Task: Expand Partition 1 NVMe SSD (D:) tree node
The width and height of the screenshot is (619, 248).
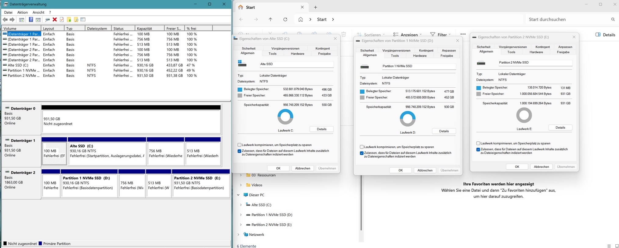Action: pos(241,215)
